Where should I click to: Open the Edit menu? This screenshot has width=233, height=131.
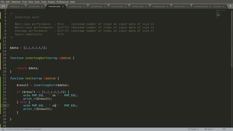click(8, 2)
